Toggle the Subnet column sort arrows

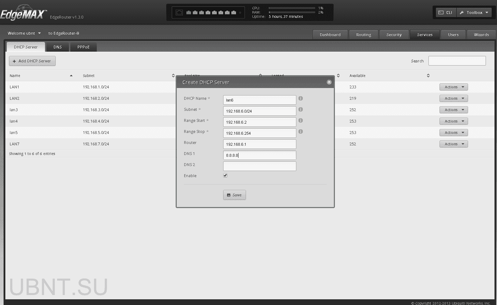[x=174, y=76]
